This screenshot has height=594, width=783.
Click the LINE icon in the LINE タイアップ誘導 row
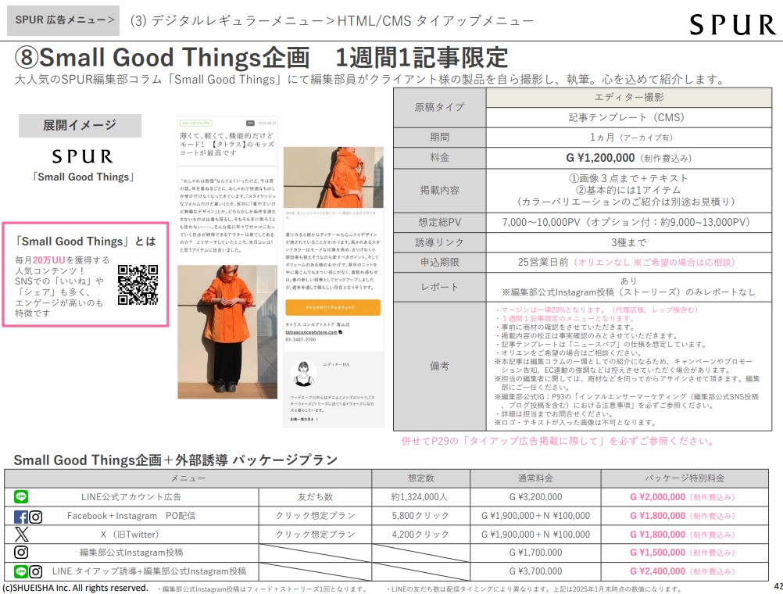tap(21, 571)
